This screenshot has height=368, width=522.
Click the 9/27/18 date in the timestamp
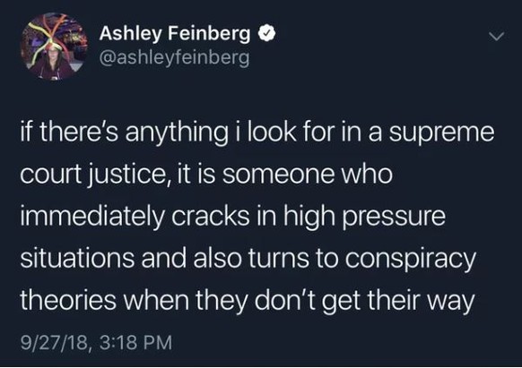(x=56, y=342)
